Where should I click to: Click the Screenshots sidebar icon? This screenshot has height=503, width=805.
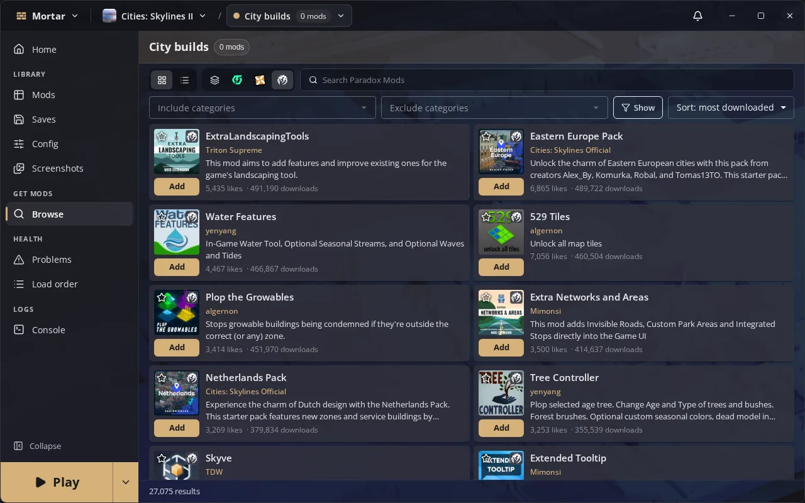click(x=19, y=168)
